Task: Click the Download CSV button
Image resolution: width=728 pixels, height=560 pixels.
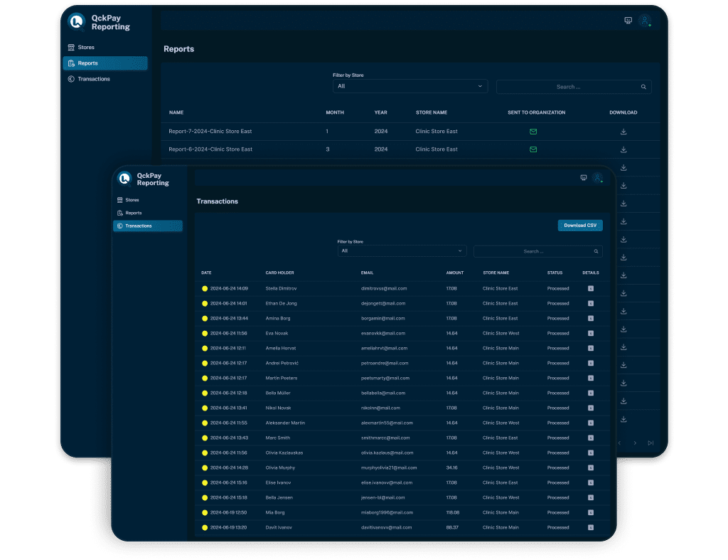Action: pos(580,226)
